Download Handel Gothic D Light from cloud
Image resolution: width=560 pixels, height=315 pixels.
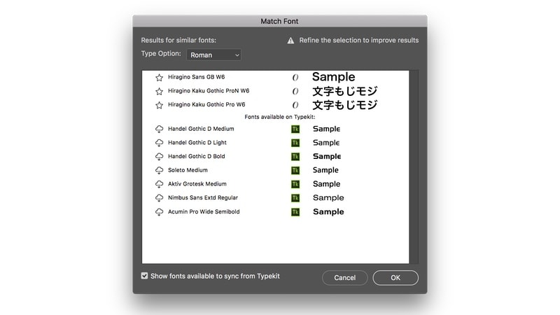click(x=159, y=143)
